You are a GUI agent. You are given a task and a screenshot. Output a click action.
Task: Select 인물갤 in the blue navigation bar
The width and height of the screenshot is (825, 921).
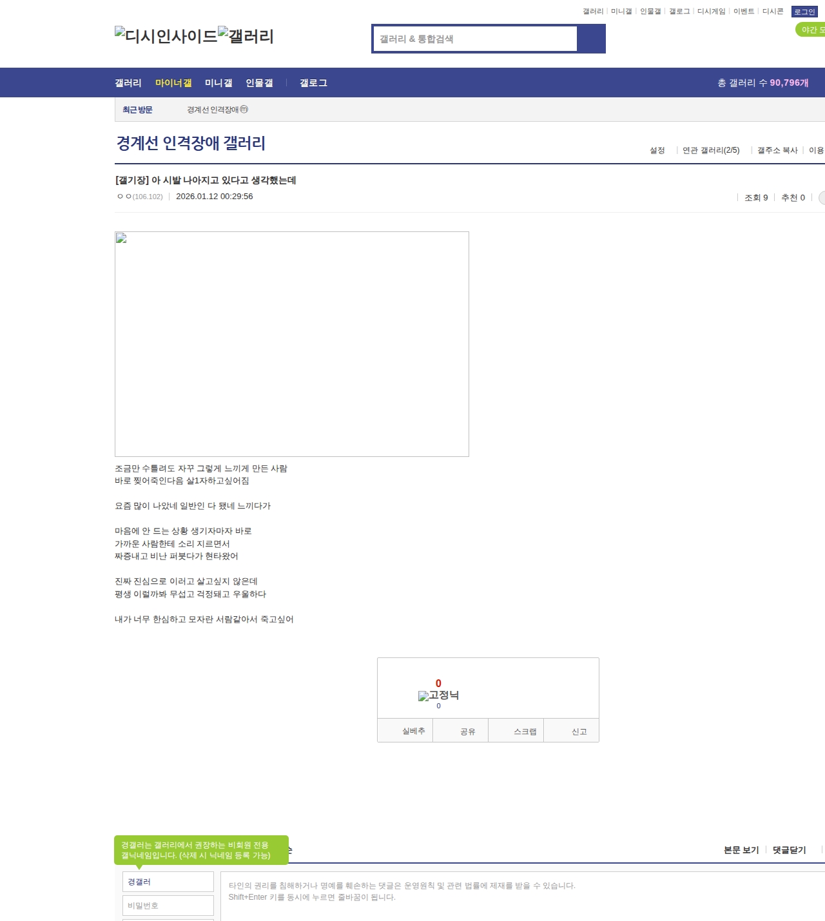[x=259, y=82]
